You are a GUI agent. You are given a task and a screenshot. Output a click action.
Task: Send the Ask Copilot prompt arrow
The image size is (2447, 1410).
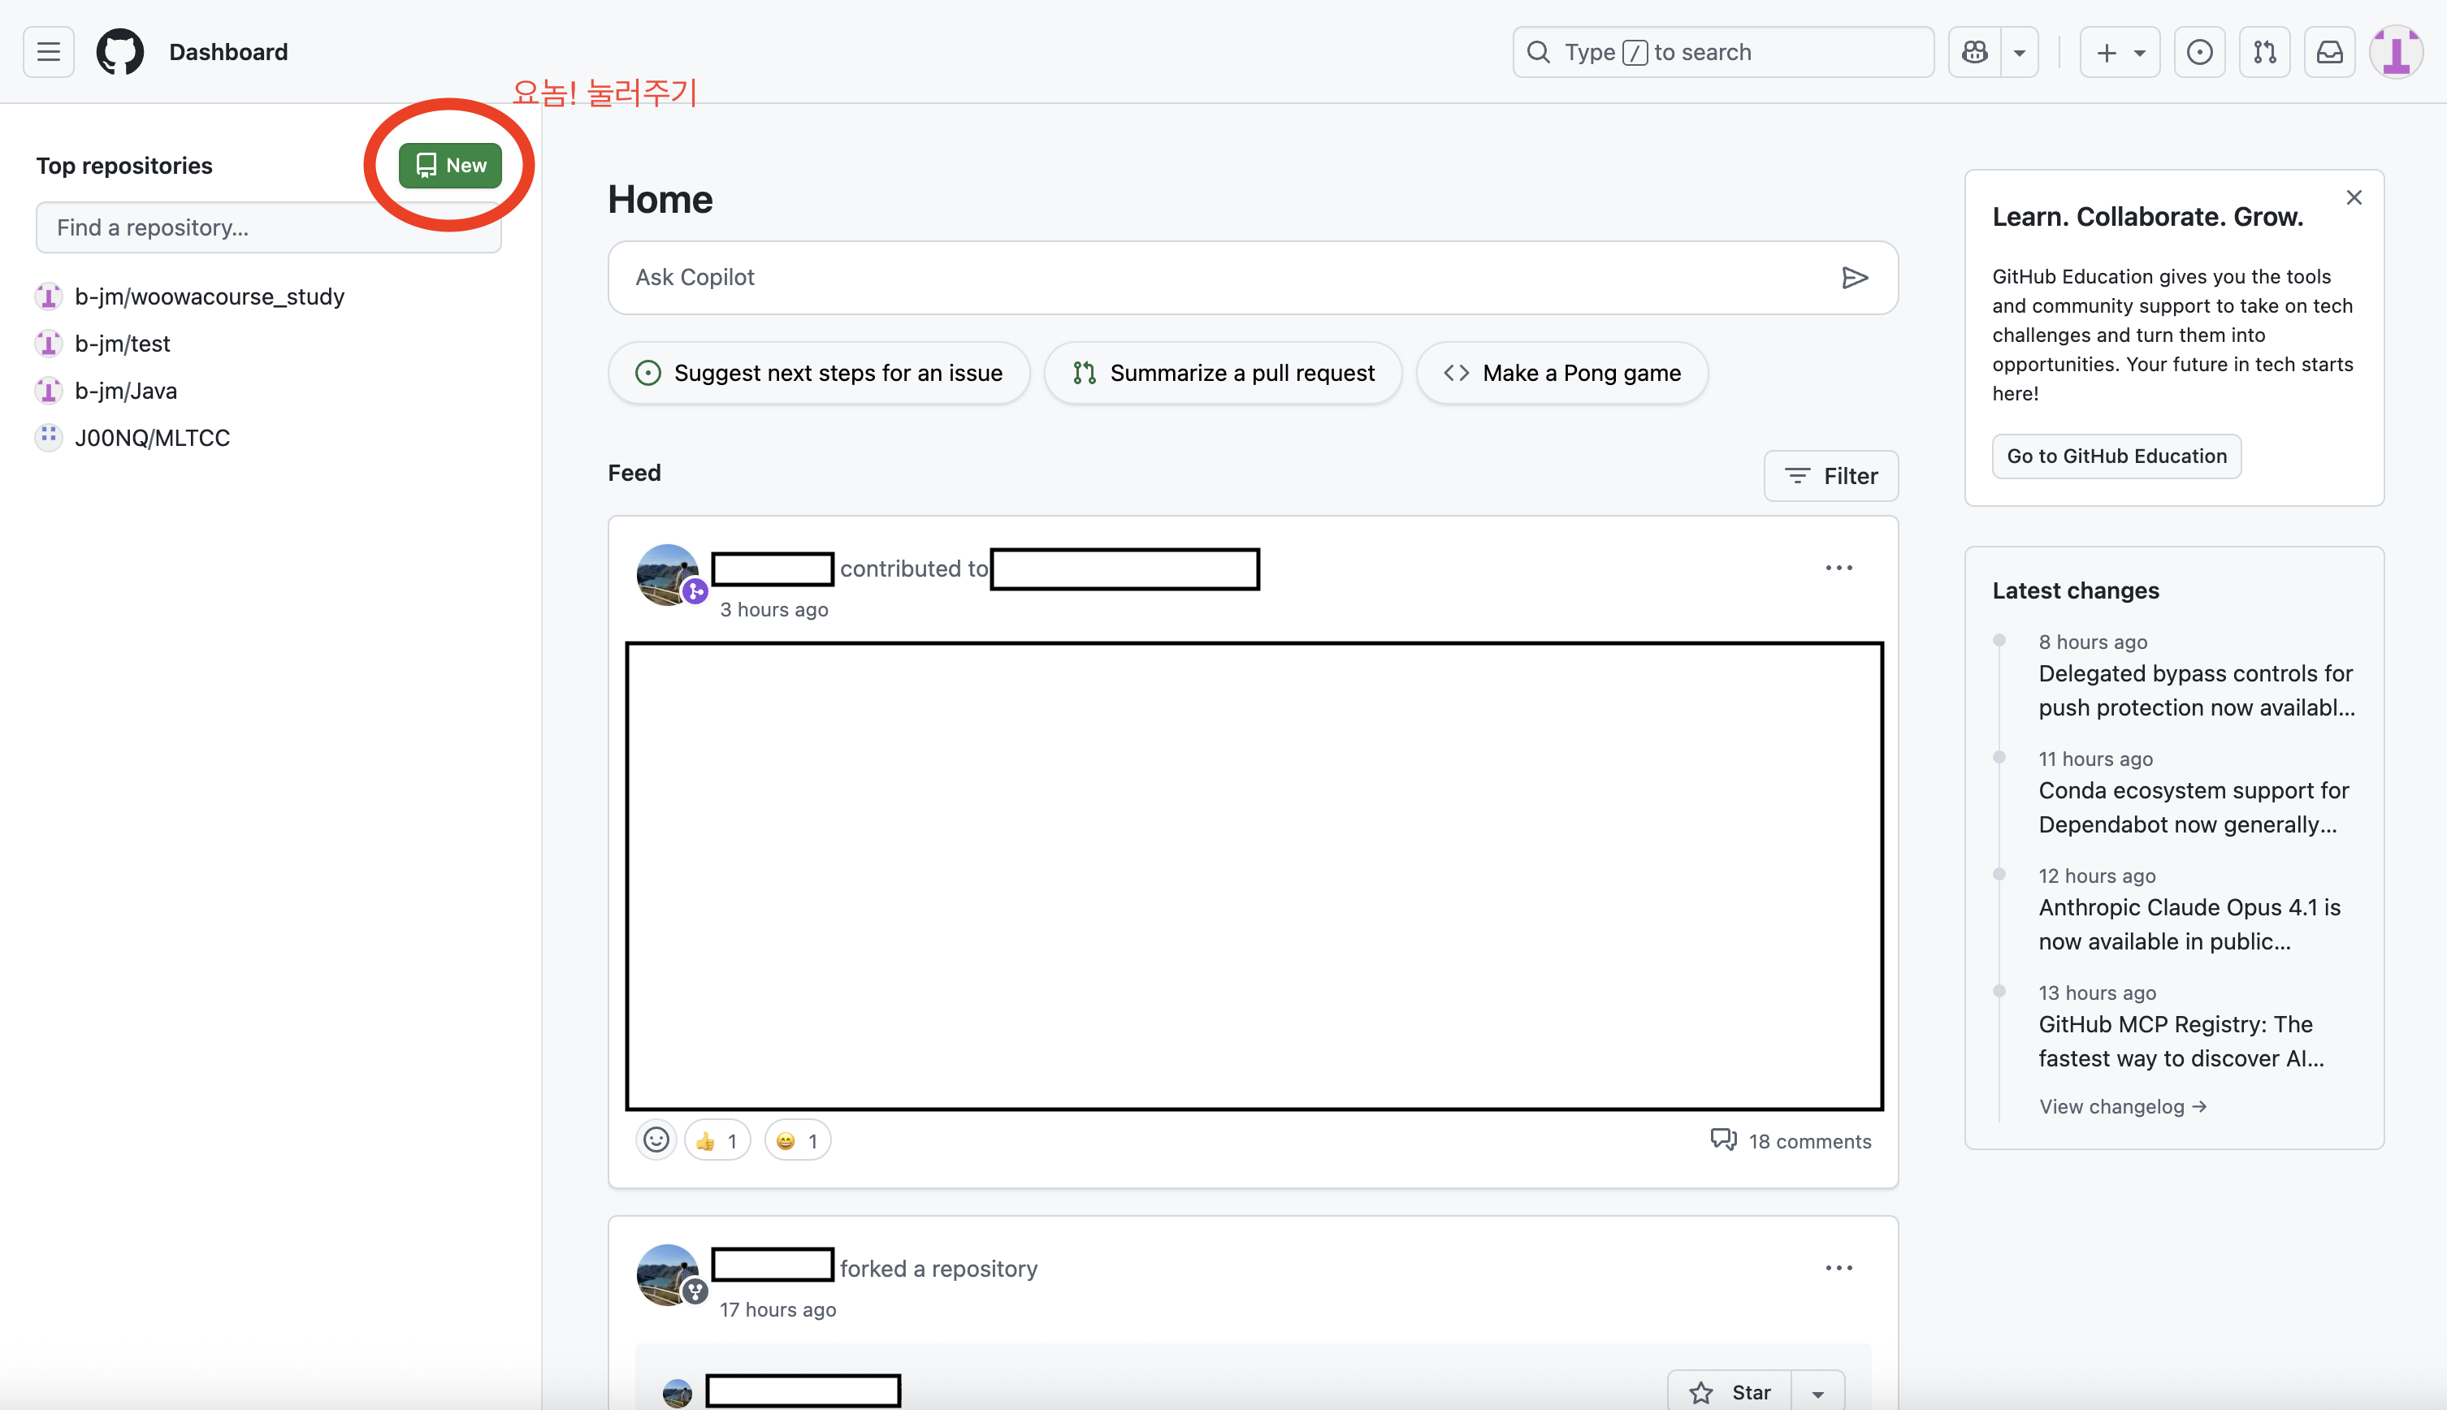[x=1853, y=278]
